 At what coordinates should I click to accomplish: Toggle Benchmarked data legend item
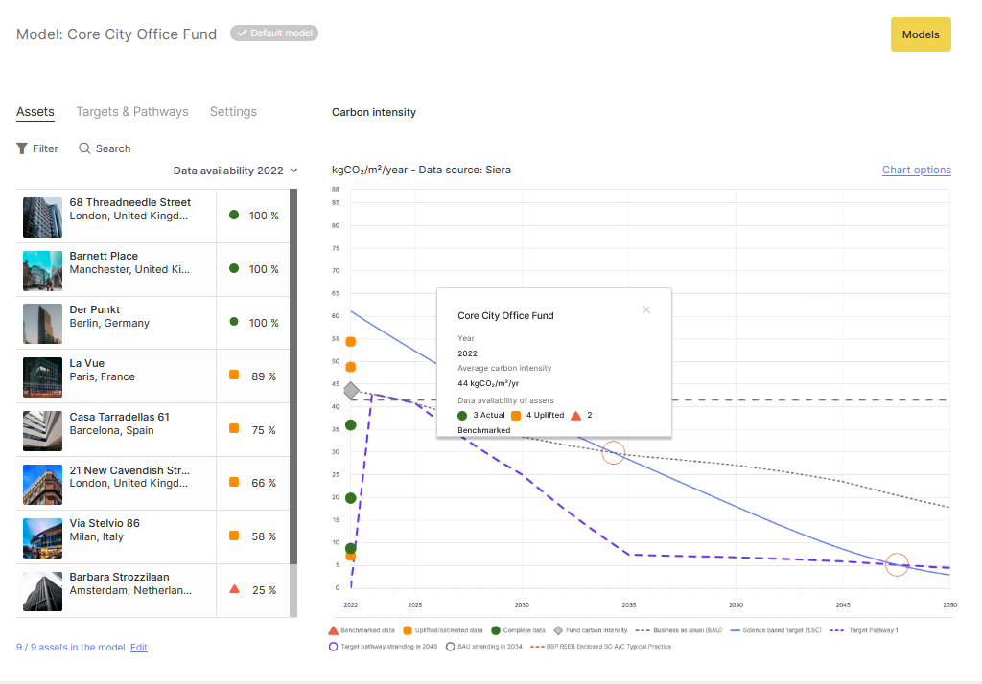pos(360,630)
